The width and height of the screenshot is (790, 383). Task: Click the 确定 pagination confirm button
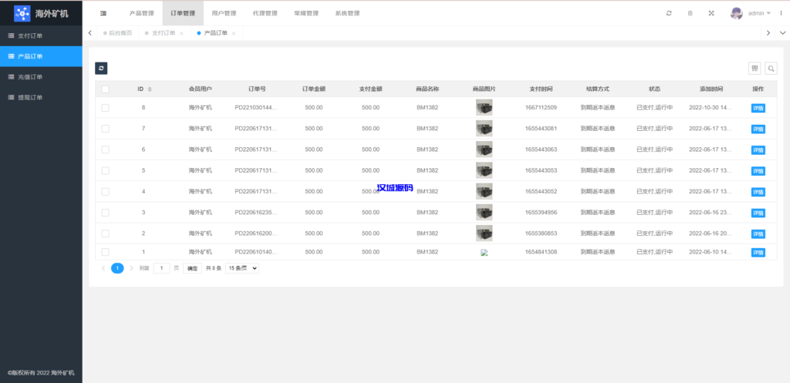tap(192, 268)
